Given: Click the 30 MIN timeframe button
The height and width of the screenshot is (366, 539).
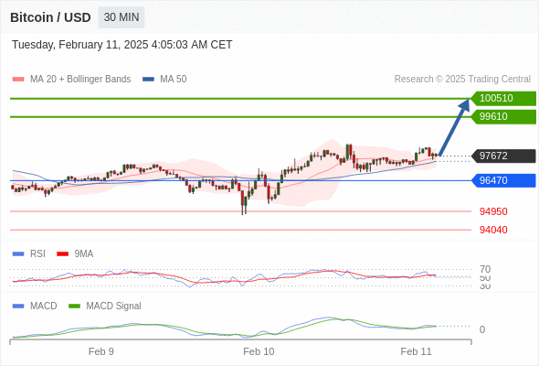Looking at the screenshot, I should pos(122,17).
